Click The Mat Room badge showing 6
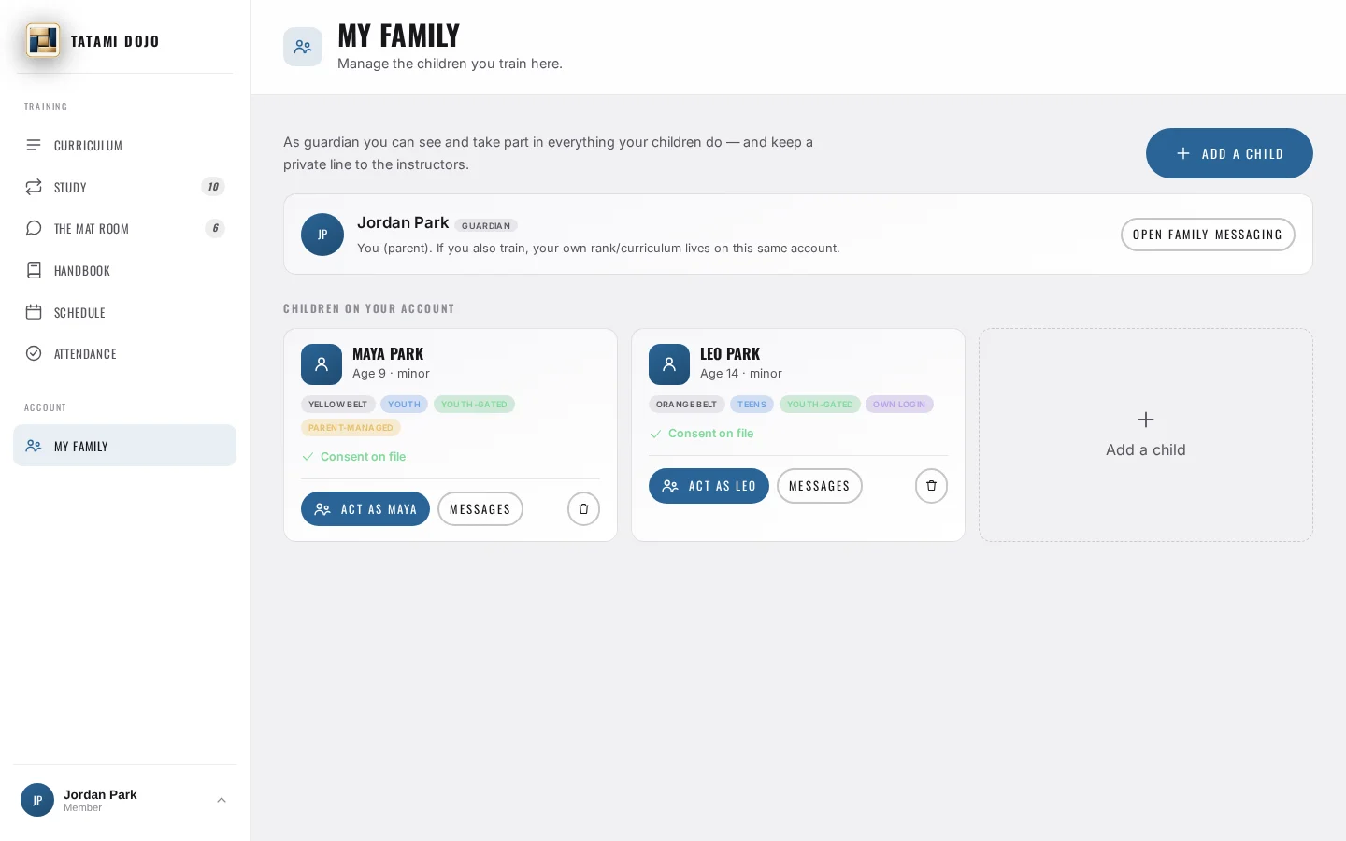This screenshot has width=1346, height=841. pos(215,228)
